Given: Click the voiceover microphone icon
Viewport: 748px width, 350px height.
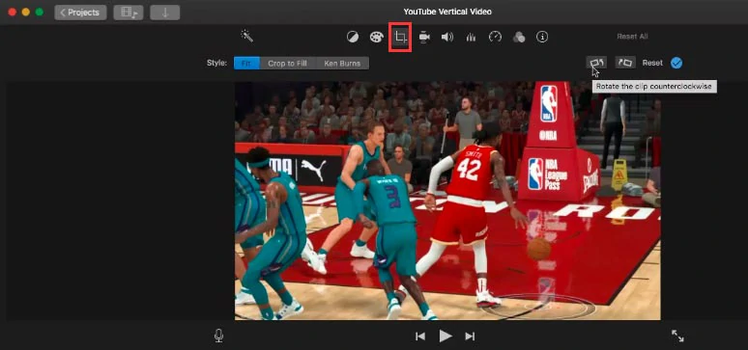Looking at the screenshot, I should [x=218, y=336].
